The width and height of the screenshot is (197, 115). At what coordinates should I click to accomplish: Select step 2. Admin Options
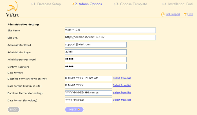click(88, 4)
